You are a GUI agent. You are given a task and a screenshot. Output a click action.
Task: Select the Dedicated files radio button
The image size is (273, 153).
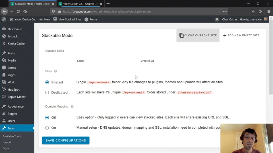pyautogui.click(x=47, y=92)
